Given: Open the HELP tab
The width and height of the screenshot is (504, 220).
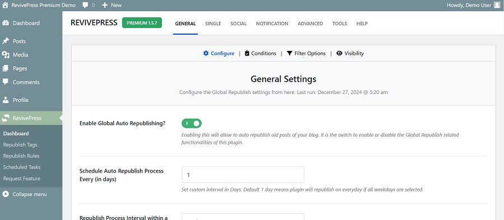Looking at the screenshot, I should [362, 24].
